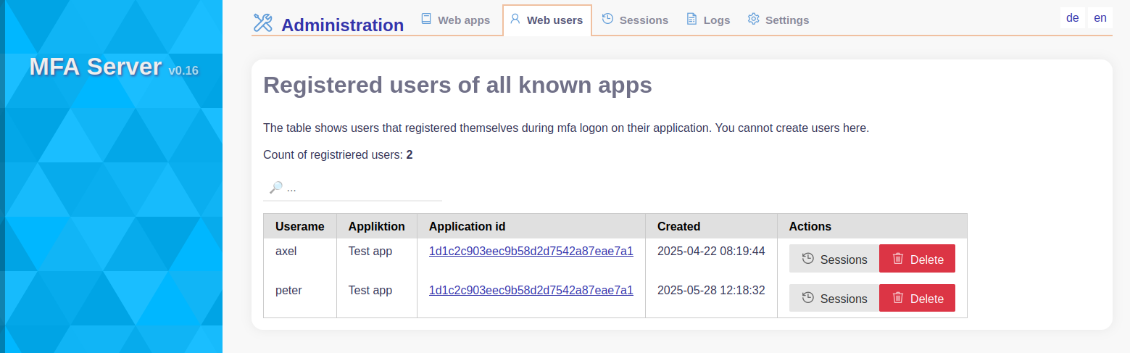Click the Userame column header
This screenshot has width=1130, height=353.
pos(300,226)
